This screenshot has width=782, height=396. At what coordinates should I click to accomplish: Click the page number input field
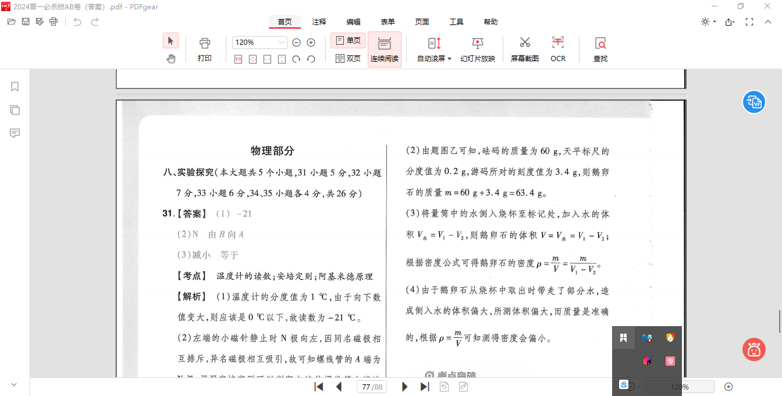pos(372,387)
